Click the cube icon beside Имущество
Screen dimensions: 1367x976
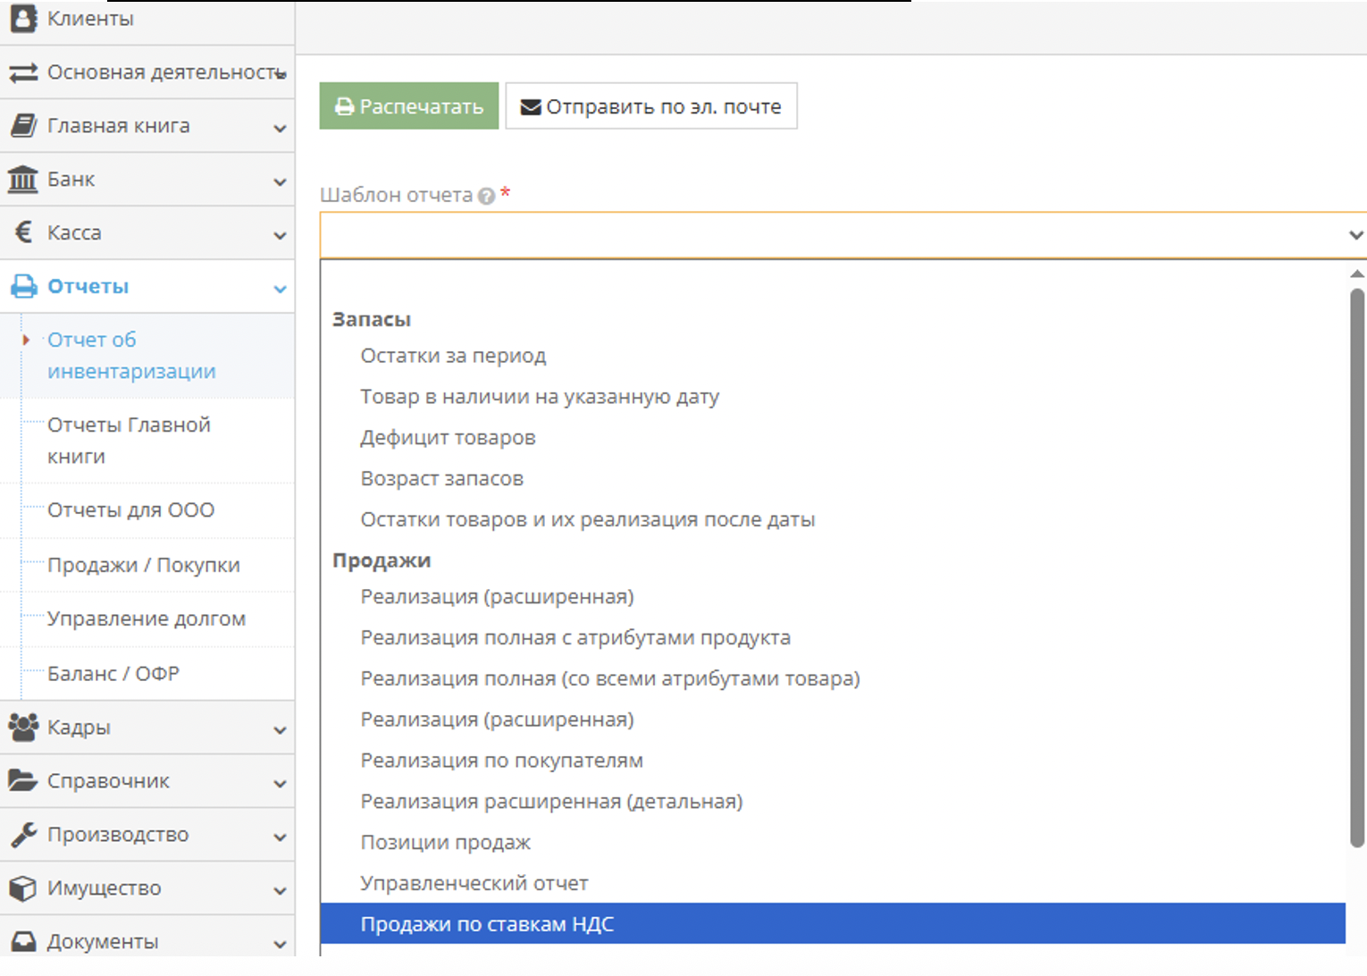23,888
